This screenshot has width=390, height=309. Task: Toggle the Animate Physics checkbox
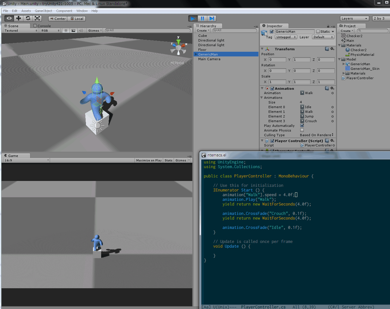303,130
